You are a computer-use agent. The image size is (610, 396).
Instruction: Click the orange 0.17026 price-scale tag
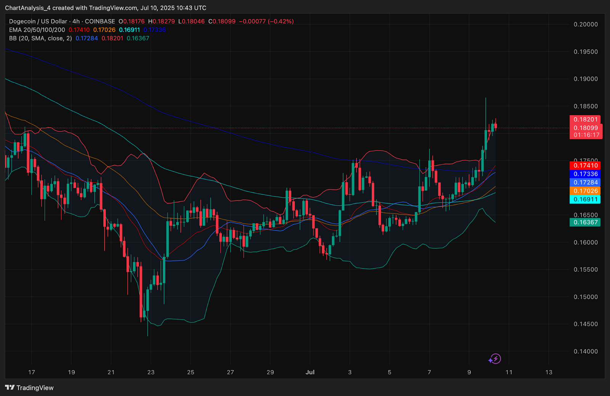click(585, 191)
